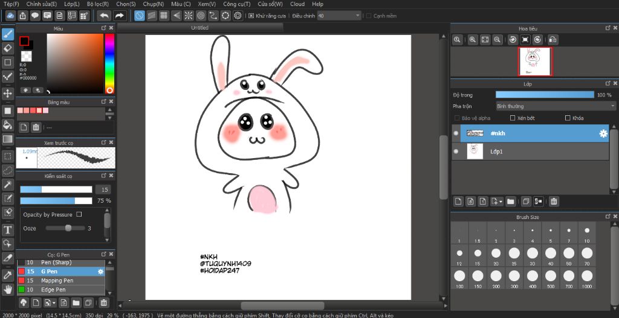The image size is (619, 318).
Task: Hide the Lớp1 layer visibility
Action: click(x=456, y=151)
